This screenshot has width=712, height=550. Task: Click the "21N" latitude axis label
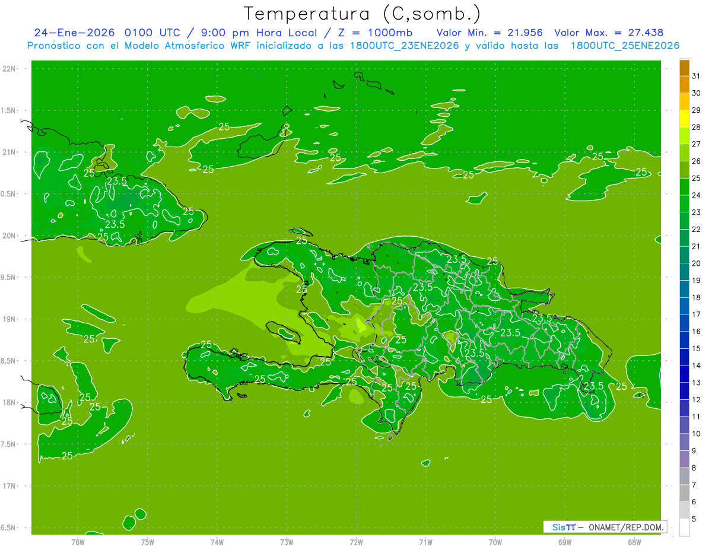(10, 152)
